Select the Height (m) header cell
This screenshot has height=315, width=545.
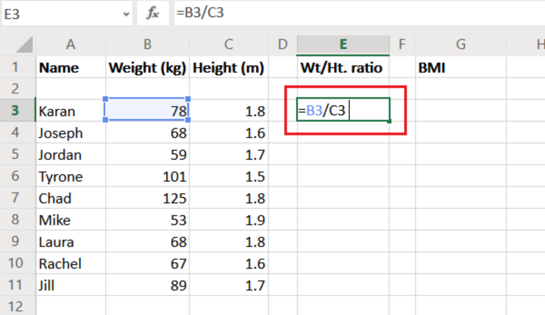[228, 68]
